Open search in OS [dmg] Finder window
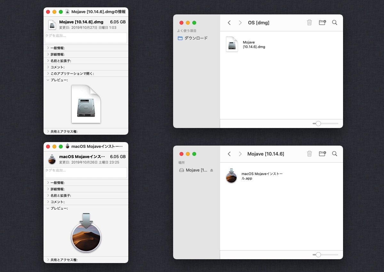The width and height of the screenshot is (384, 272). tap(334, 22)
